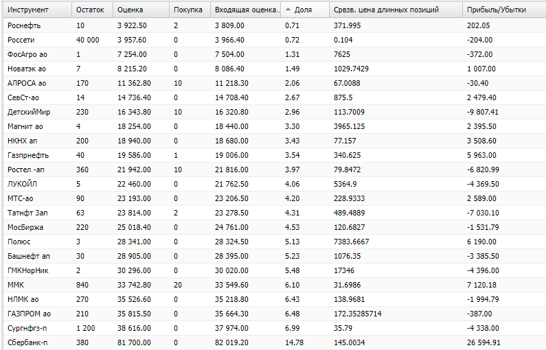
Task: Click share value 6.99
Action: pyautogui.click(x=292, y=329)
